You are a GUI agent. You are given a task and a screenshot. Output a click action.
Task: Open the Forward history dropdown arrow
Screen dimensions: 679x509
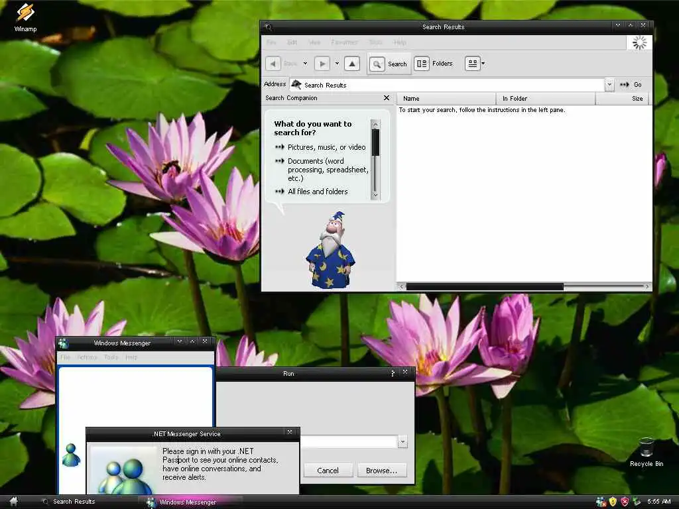[337, 64]
